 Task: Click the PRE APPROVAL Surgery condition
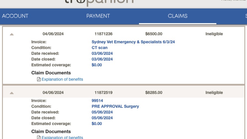tap(115, 106)
